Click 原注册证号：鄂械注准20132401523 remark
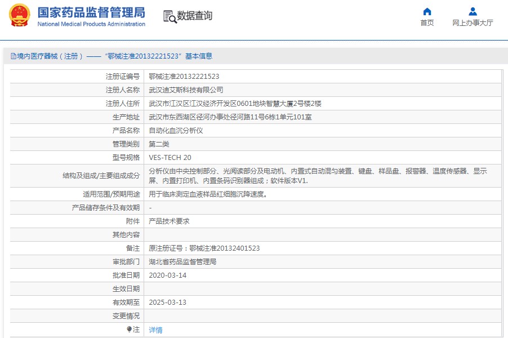Image resolution: width=508 pixels, height=338 pixels. [x=204, y=248]
